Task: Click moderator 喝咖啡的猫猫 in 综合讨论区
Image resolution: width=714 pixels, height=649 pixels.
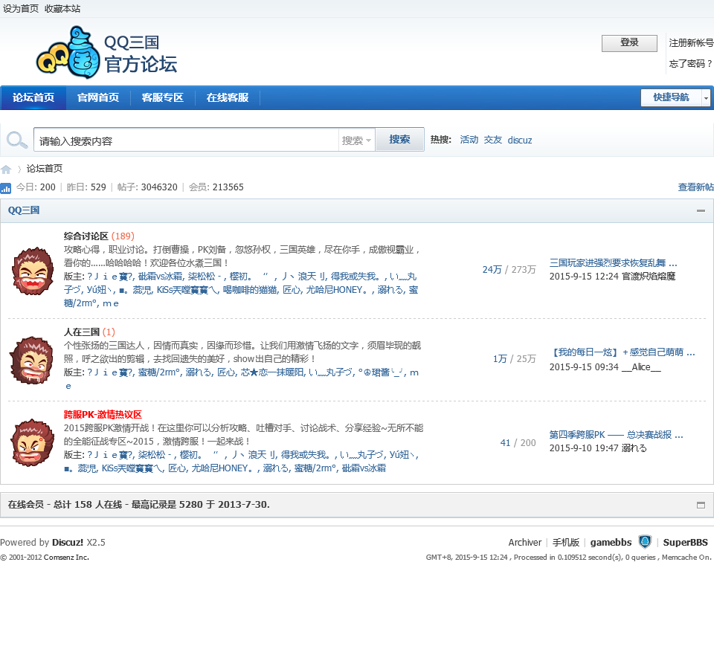Action: 250,290
